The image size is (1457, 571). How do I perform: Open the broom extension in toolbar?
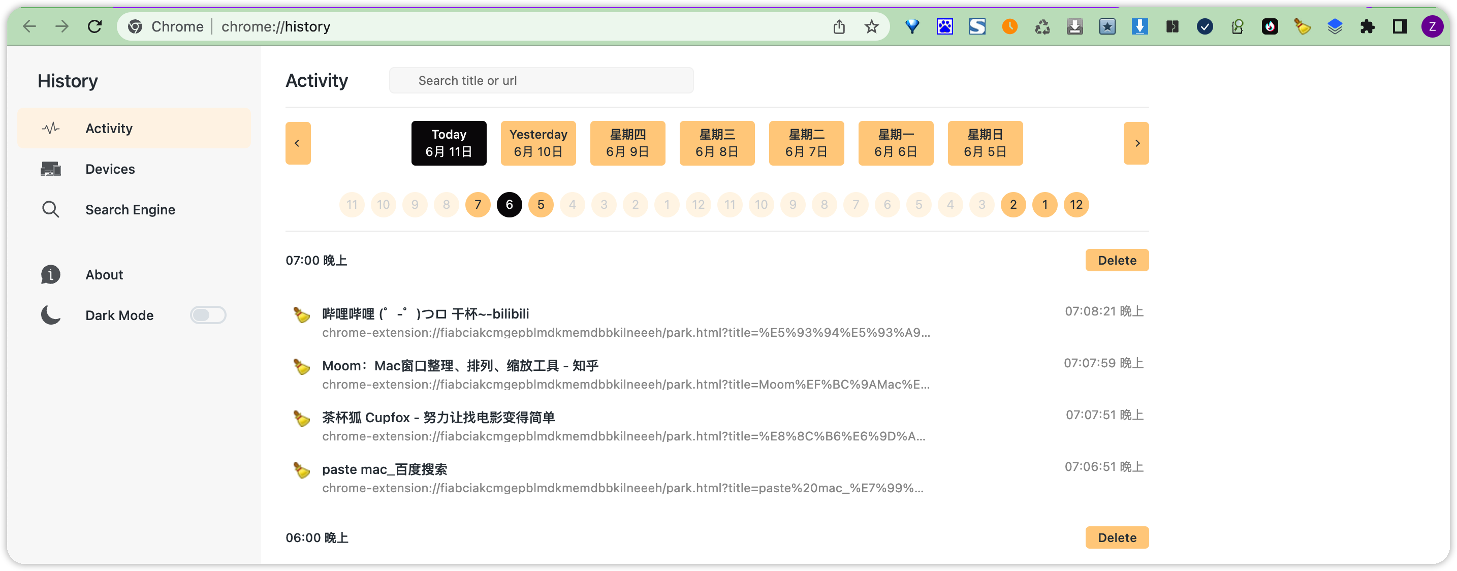1302,26
